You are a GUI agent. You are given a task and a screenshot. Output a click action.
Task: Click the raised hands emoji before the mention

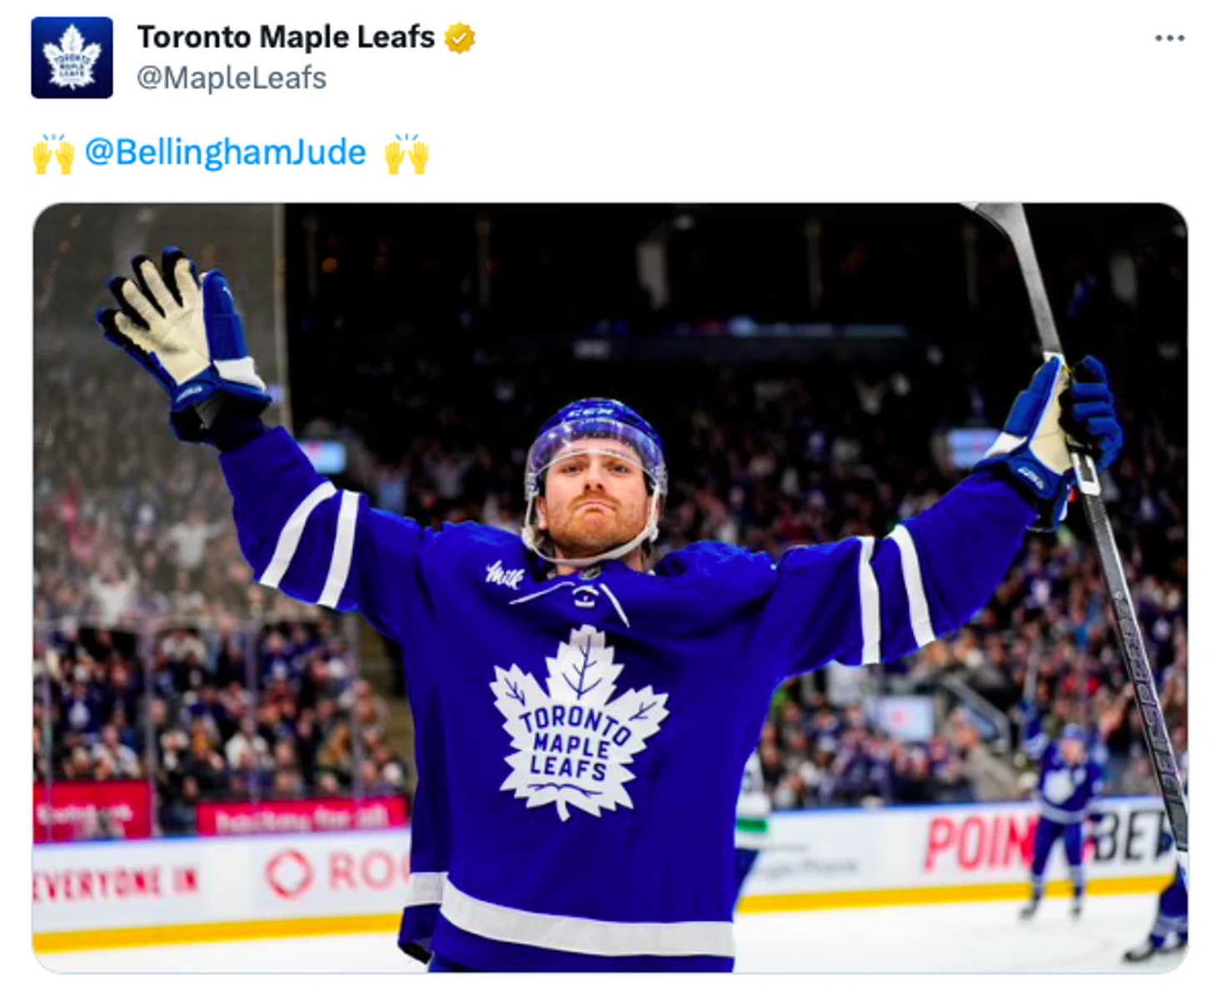pos(53,153)
